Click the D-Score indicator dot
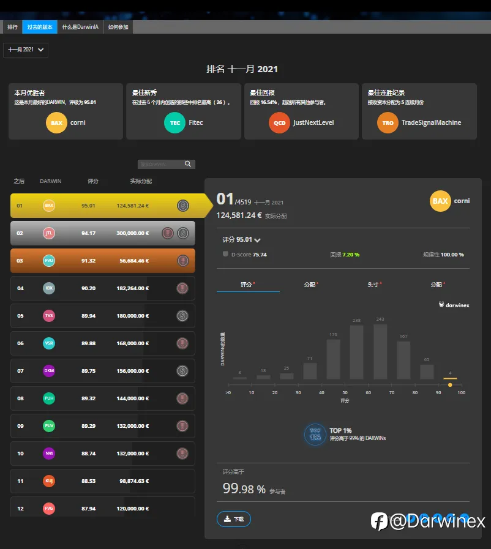The image size is (491, 549). pos(225,254)
